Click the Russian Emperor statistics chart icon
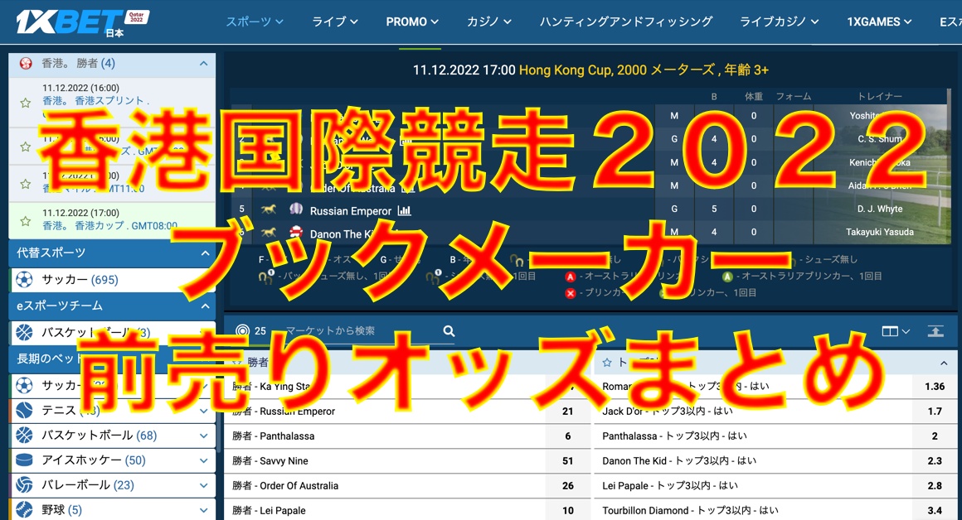Screen dimensions: 962x520 click(x=405, y=210)
